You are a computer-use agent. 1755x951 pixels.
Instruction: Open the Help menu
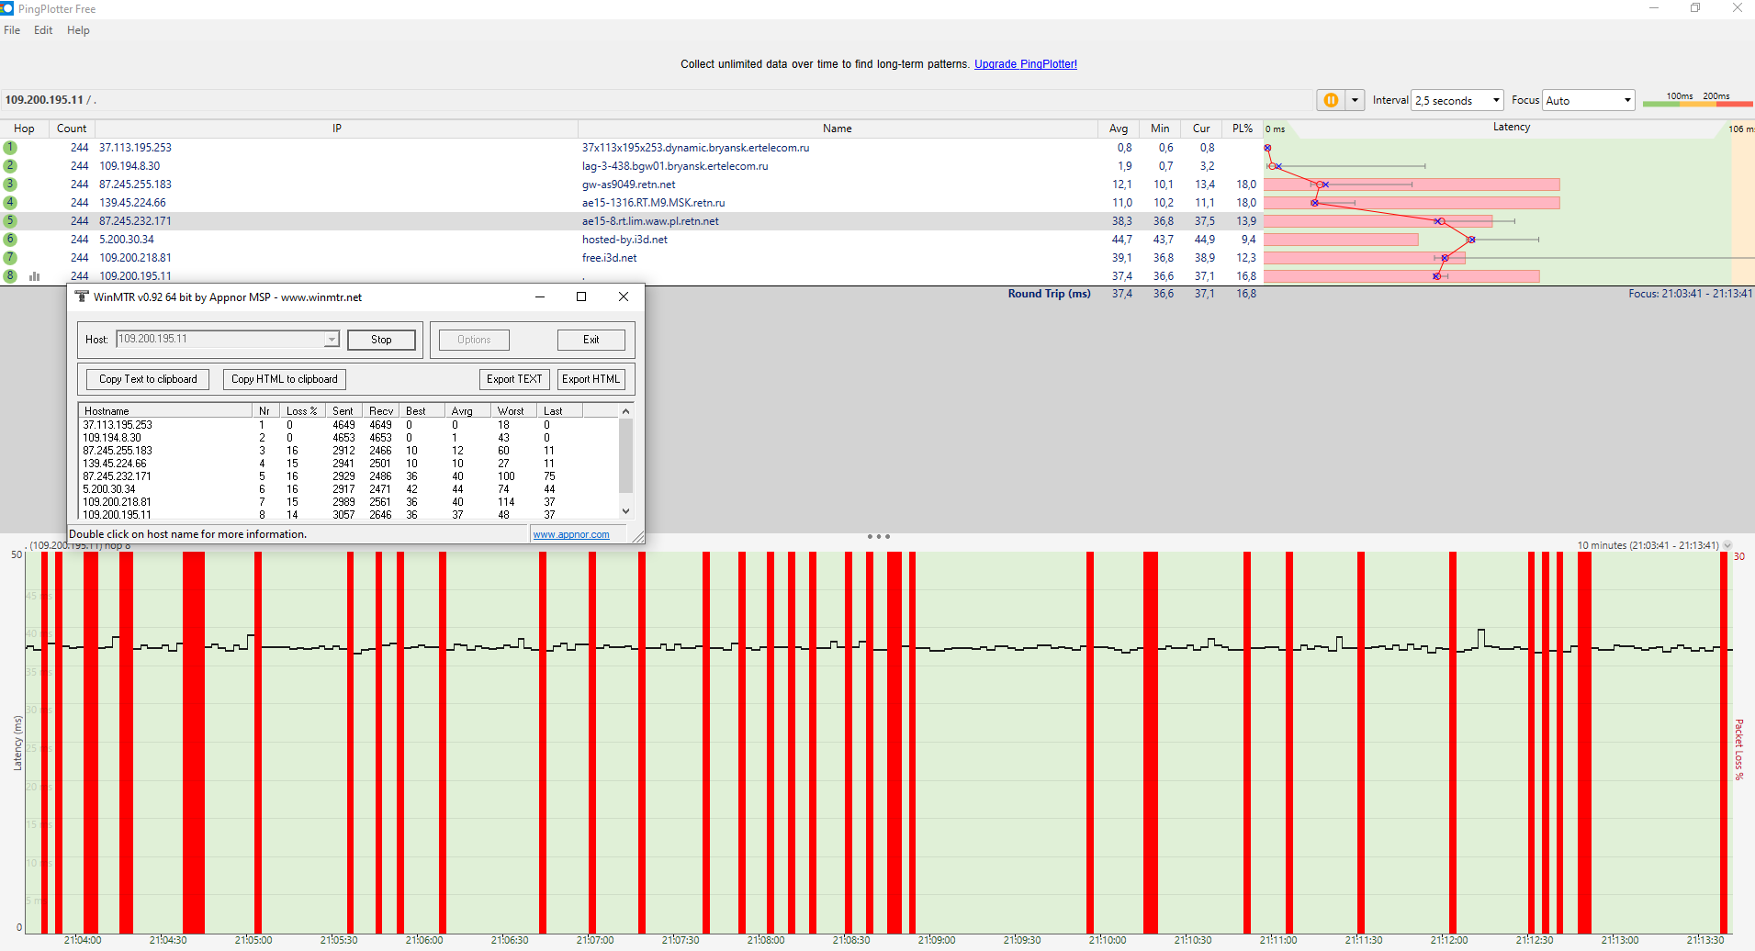click(78, 30)
